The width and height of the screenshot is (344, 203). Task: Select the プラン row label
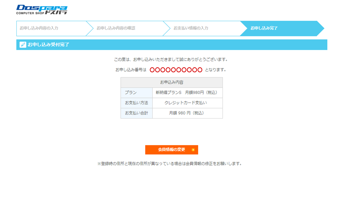(x=136, y=93)
